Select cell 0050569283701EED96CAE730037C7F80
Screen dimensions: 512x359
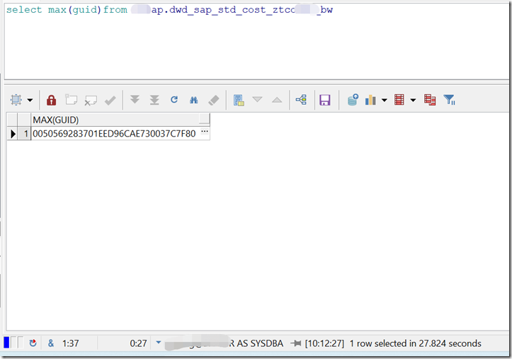(114, 134)
